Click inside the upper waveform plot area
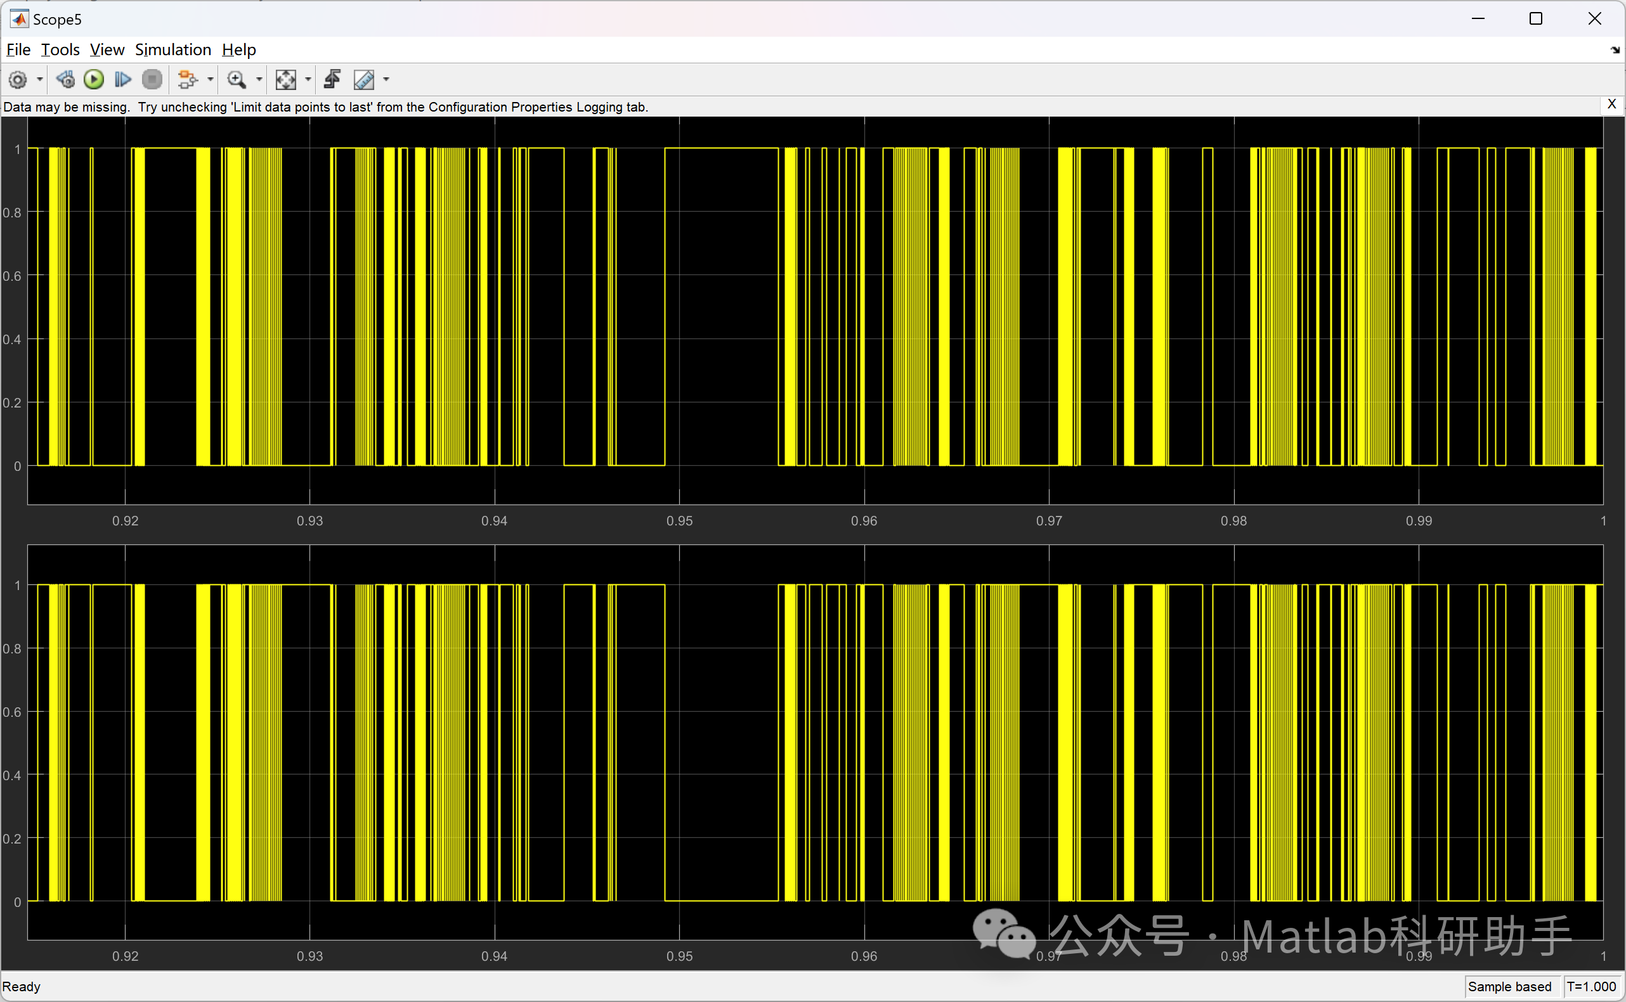 (815, 310)
